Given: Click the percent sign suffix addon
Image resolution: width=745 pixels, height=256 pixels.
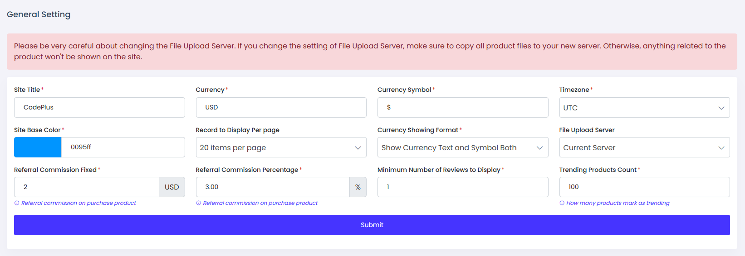Looking at the screenshot, I should point(358,187).
